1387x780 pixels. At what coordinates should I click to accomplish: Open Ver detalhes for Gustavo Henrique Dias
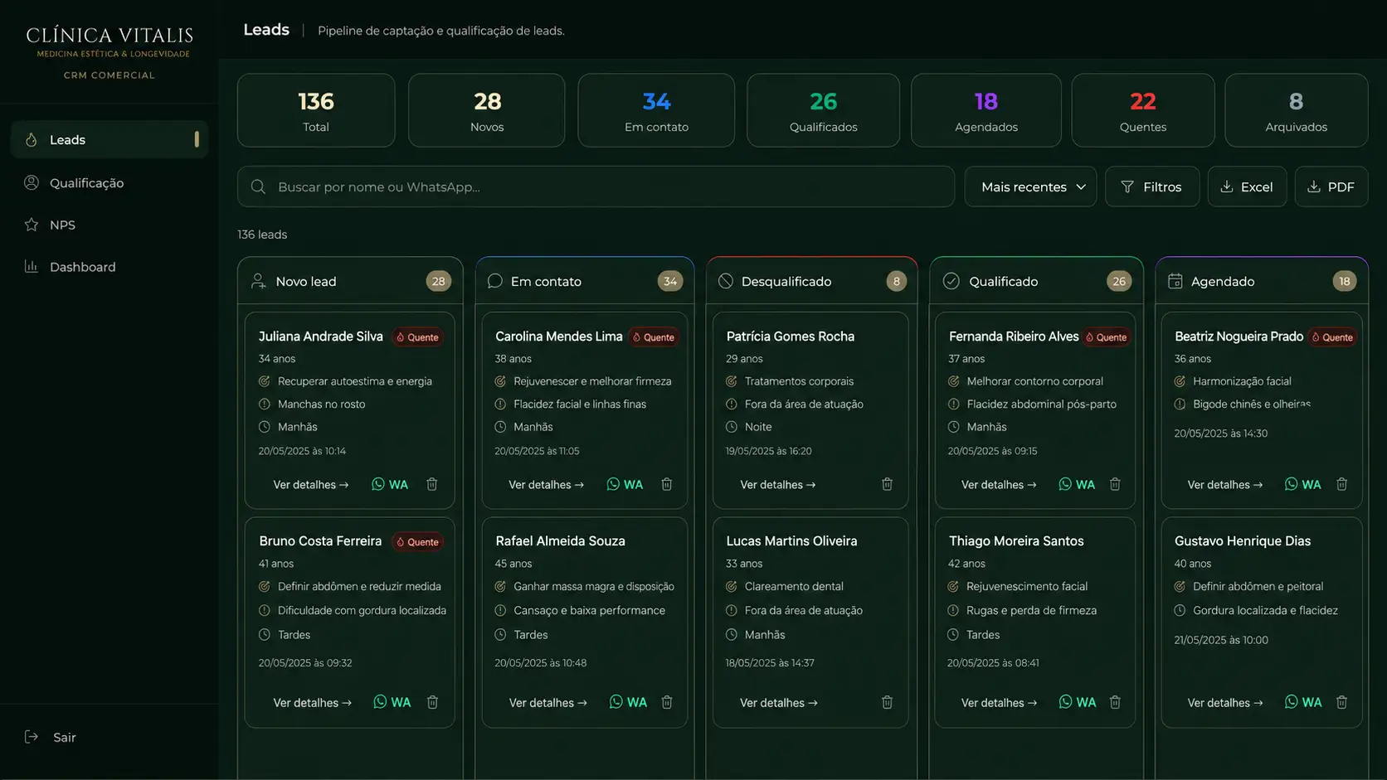pos(1225,702)
